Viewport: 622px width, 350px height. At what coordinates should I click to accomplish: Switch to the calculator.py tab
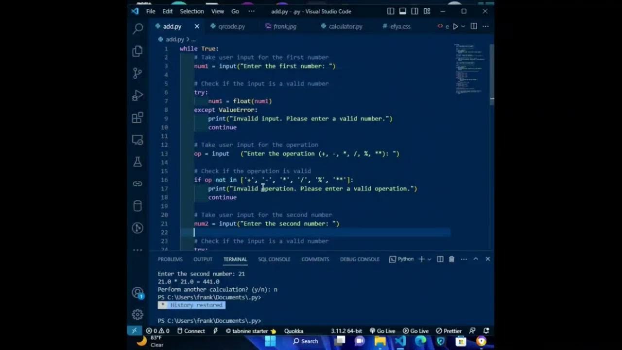(x=346, y=26)
